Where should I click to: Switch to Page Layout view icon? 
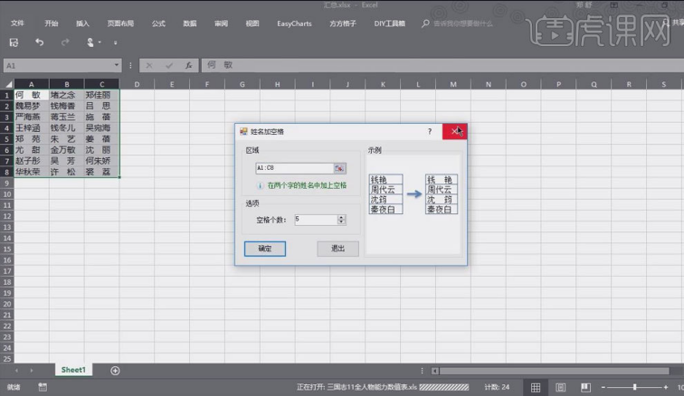(x=561, y=387)
